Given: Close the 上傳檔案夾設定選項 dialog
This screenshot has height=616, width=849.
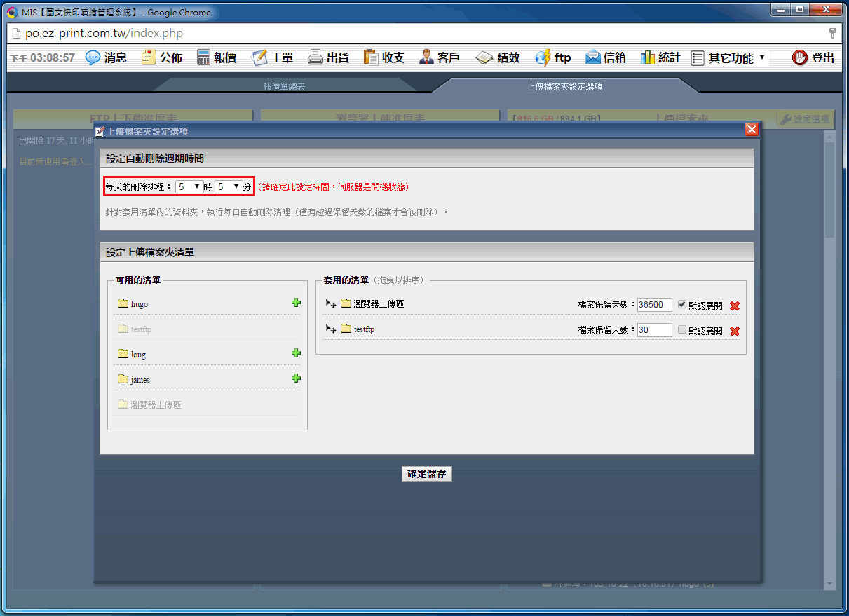Looking at the screenshot, I should pos(752,130).
